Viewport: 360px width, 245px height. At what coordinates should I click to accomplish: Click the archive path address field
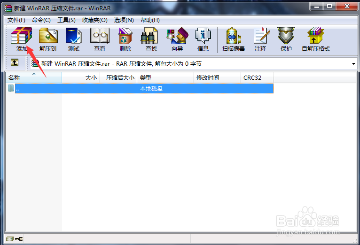[193, 64]
